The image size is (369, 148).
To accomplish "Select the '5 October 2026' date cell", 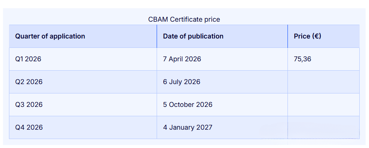I will point(222,105).
